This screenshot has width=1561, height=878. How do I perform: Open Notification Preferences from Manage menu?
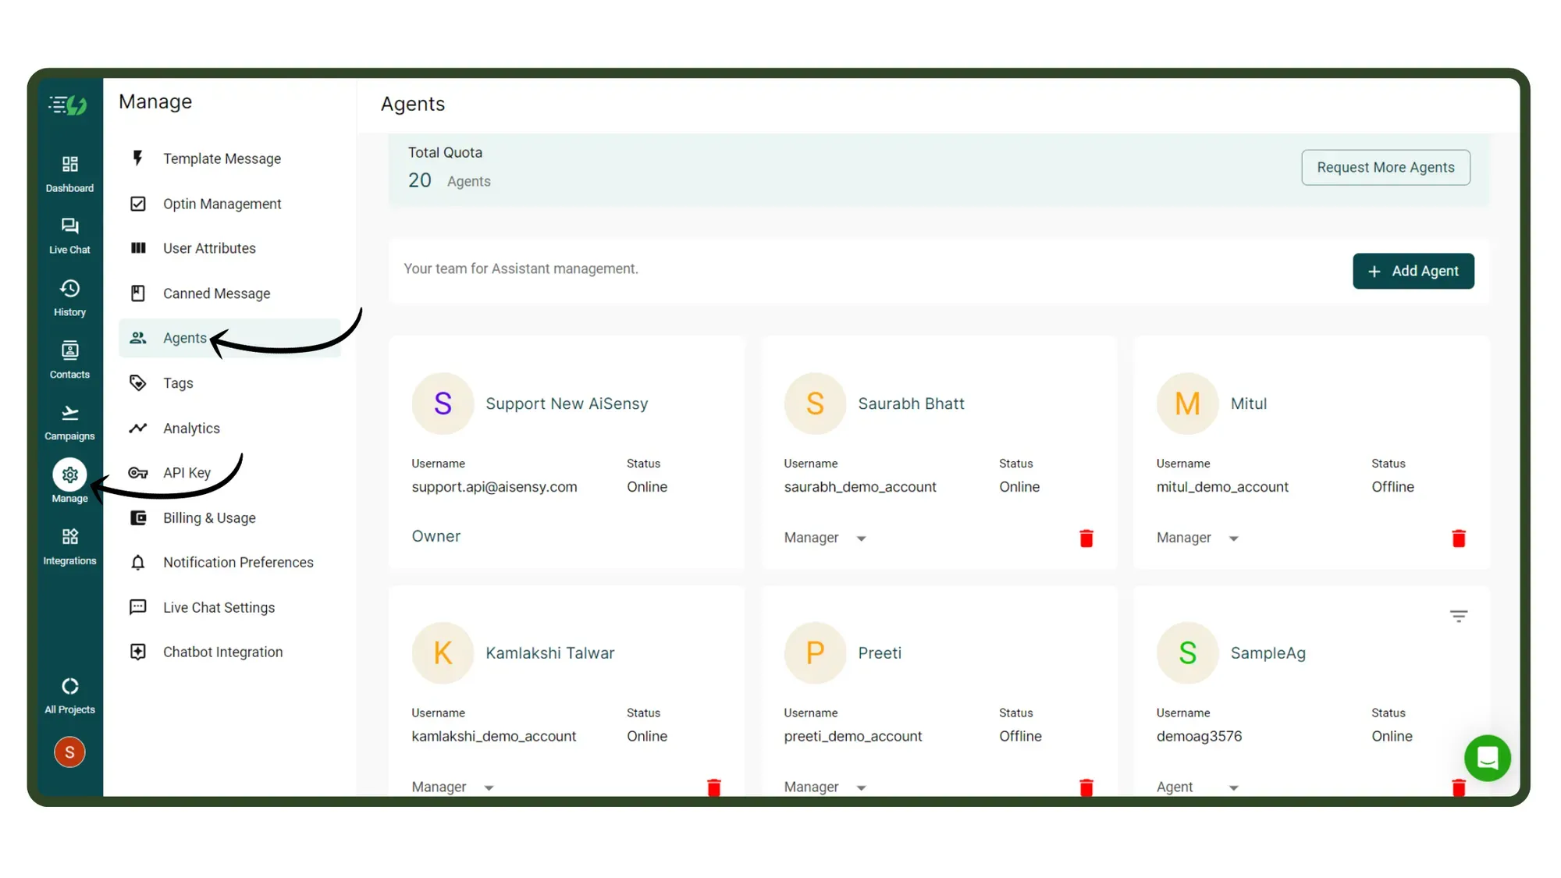tap(238, 562)
